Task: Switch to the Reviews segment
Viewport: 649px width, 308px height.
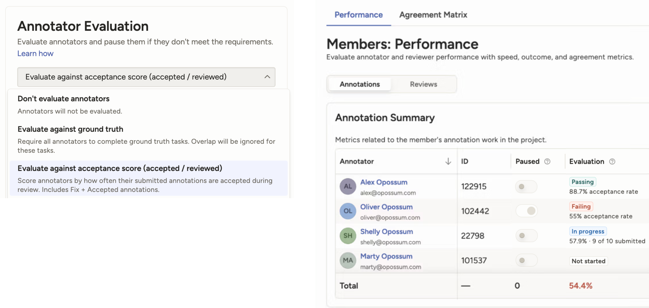Action: click(x=423, y=84)
